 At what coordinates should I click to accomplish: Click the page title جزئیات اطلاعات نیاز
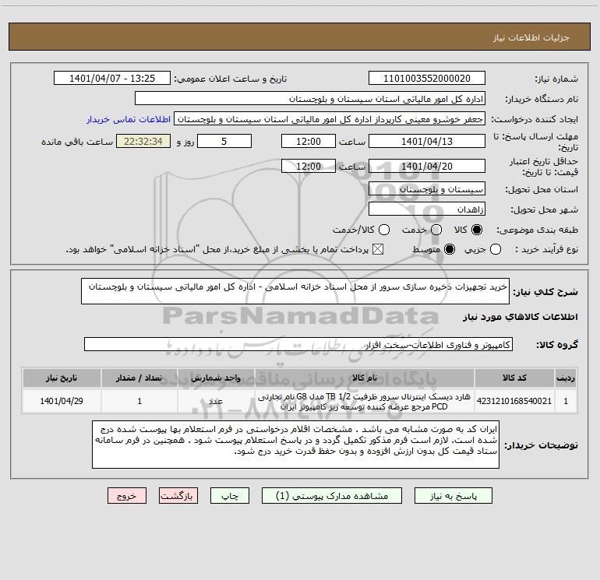tap(531, 37)
